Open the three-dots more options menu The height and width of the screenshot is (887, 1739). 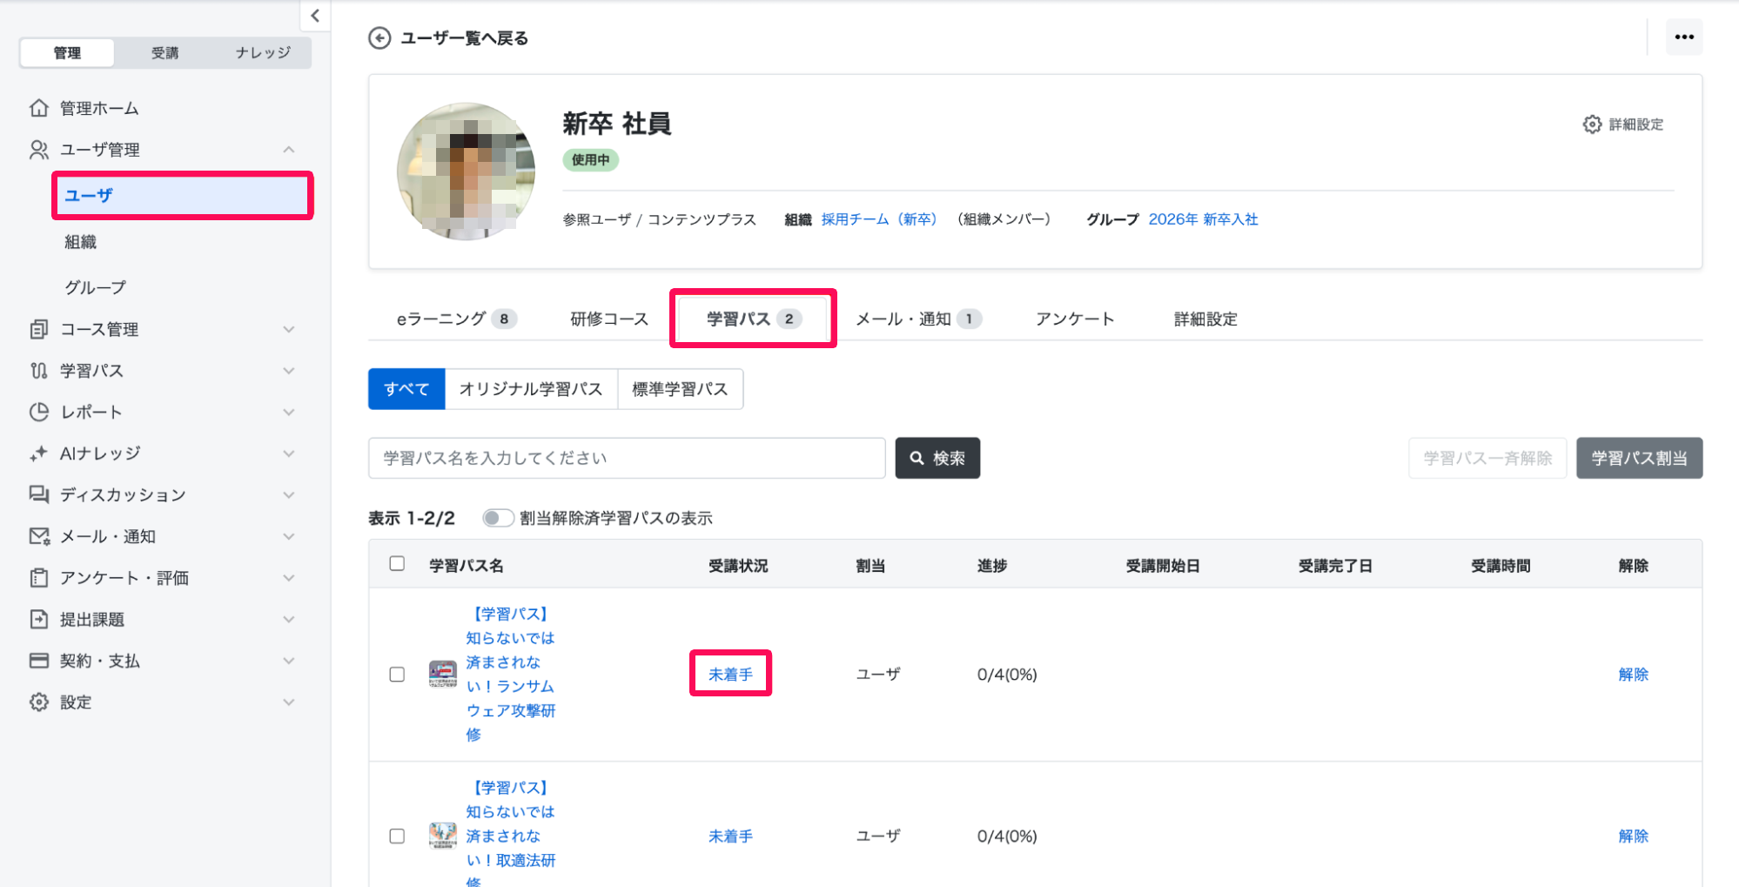[1684, 37]
